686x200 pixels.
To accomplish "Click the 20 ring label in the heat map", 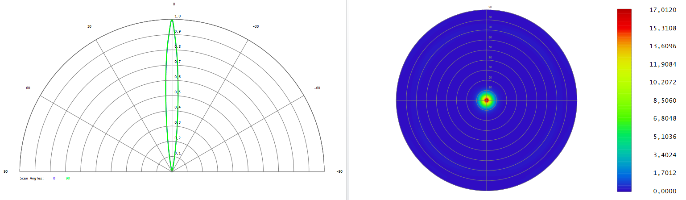I will [490, 77].
